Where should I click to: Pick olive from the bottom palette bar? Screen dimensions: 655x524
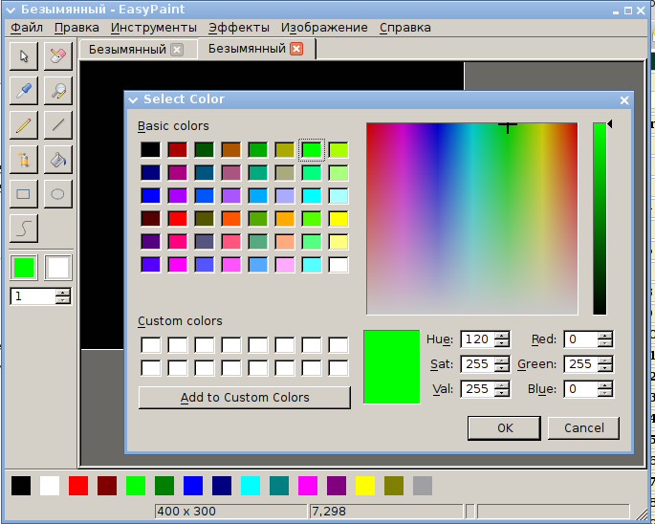click(x=394, y=486)
